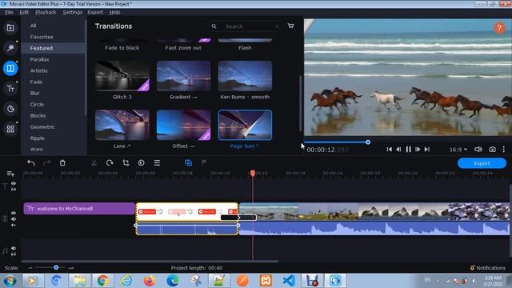Select the Artistic category

(x=39, y=70)
